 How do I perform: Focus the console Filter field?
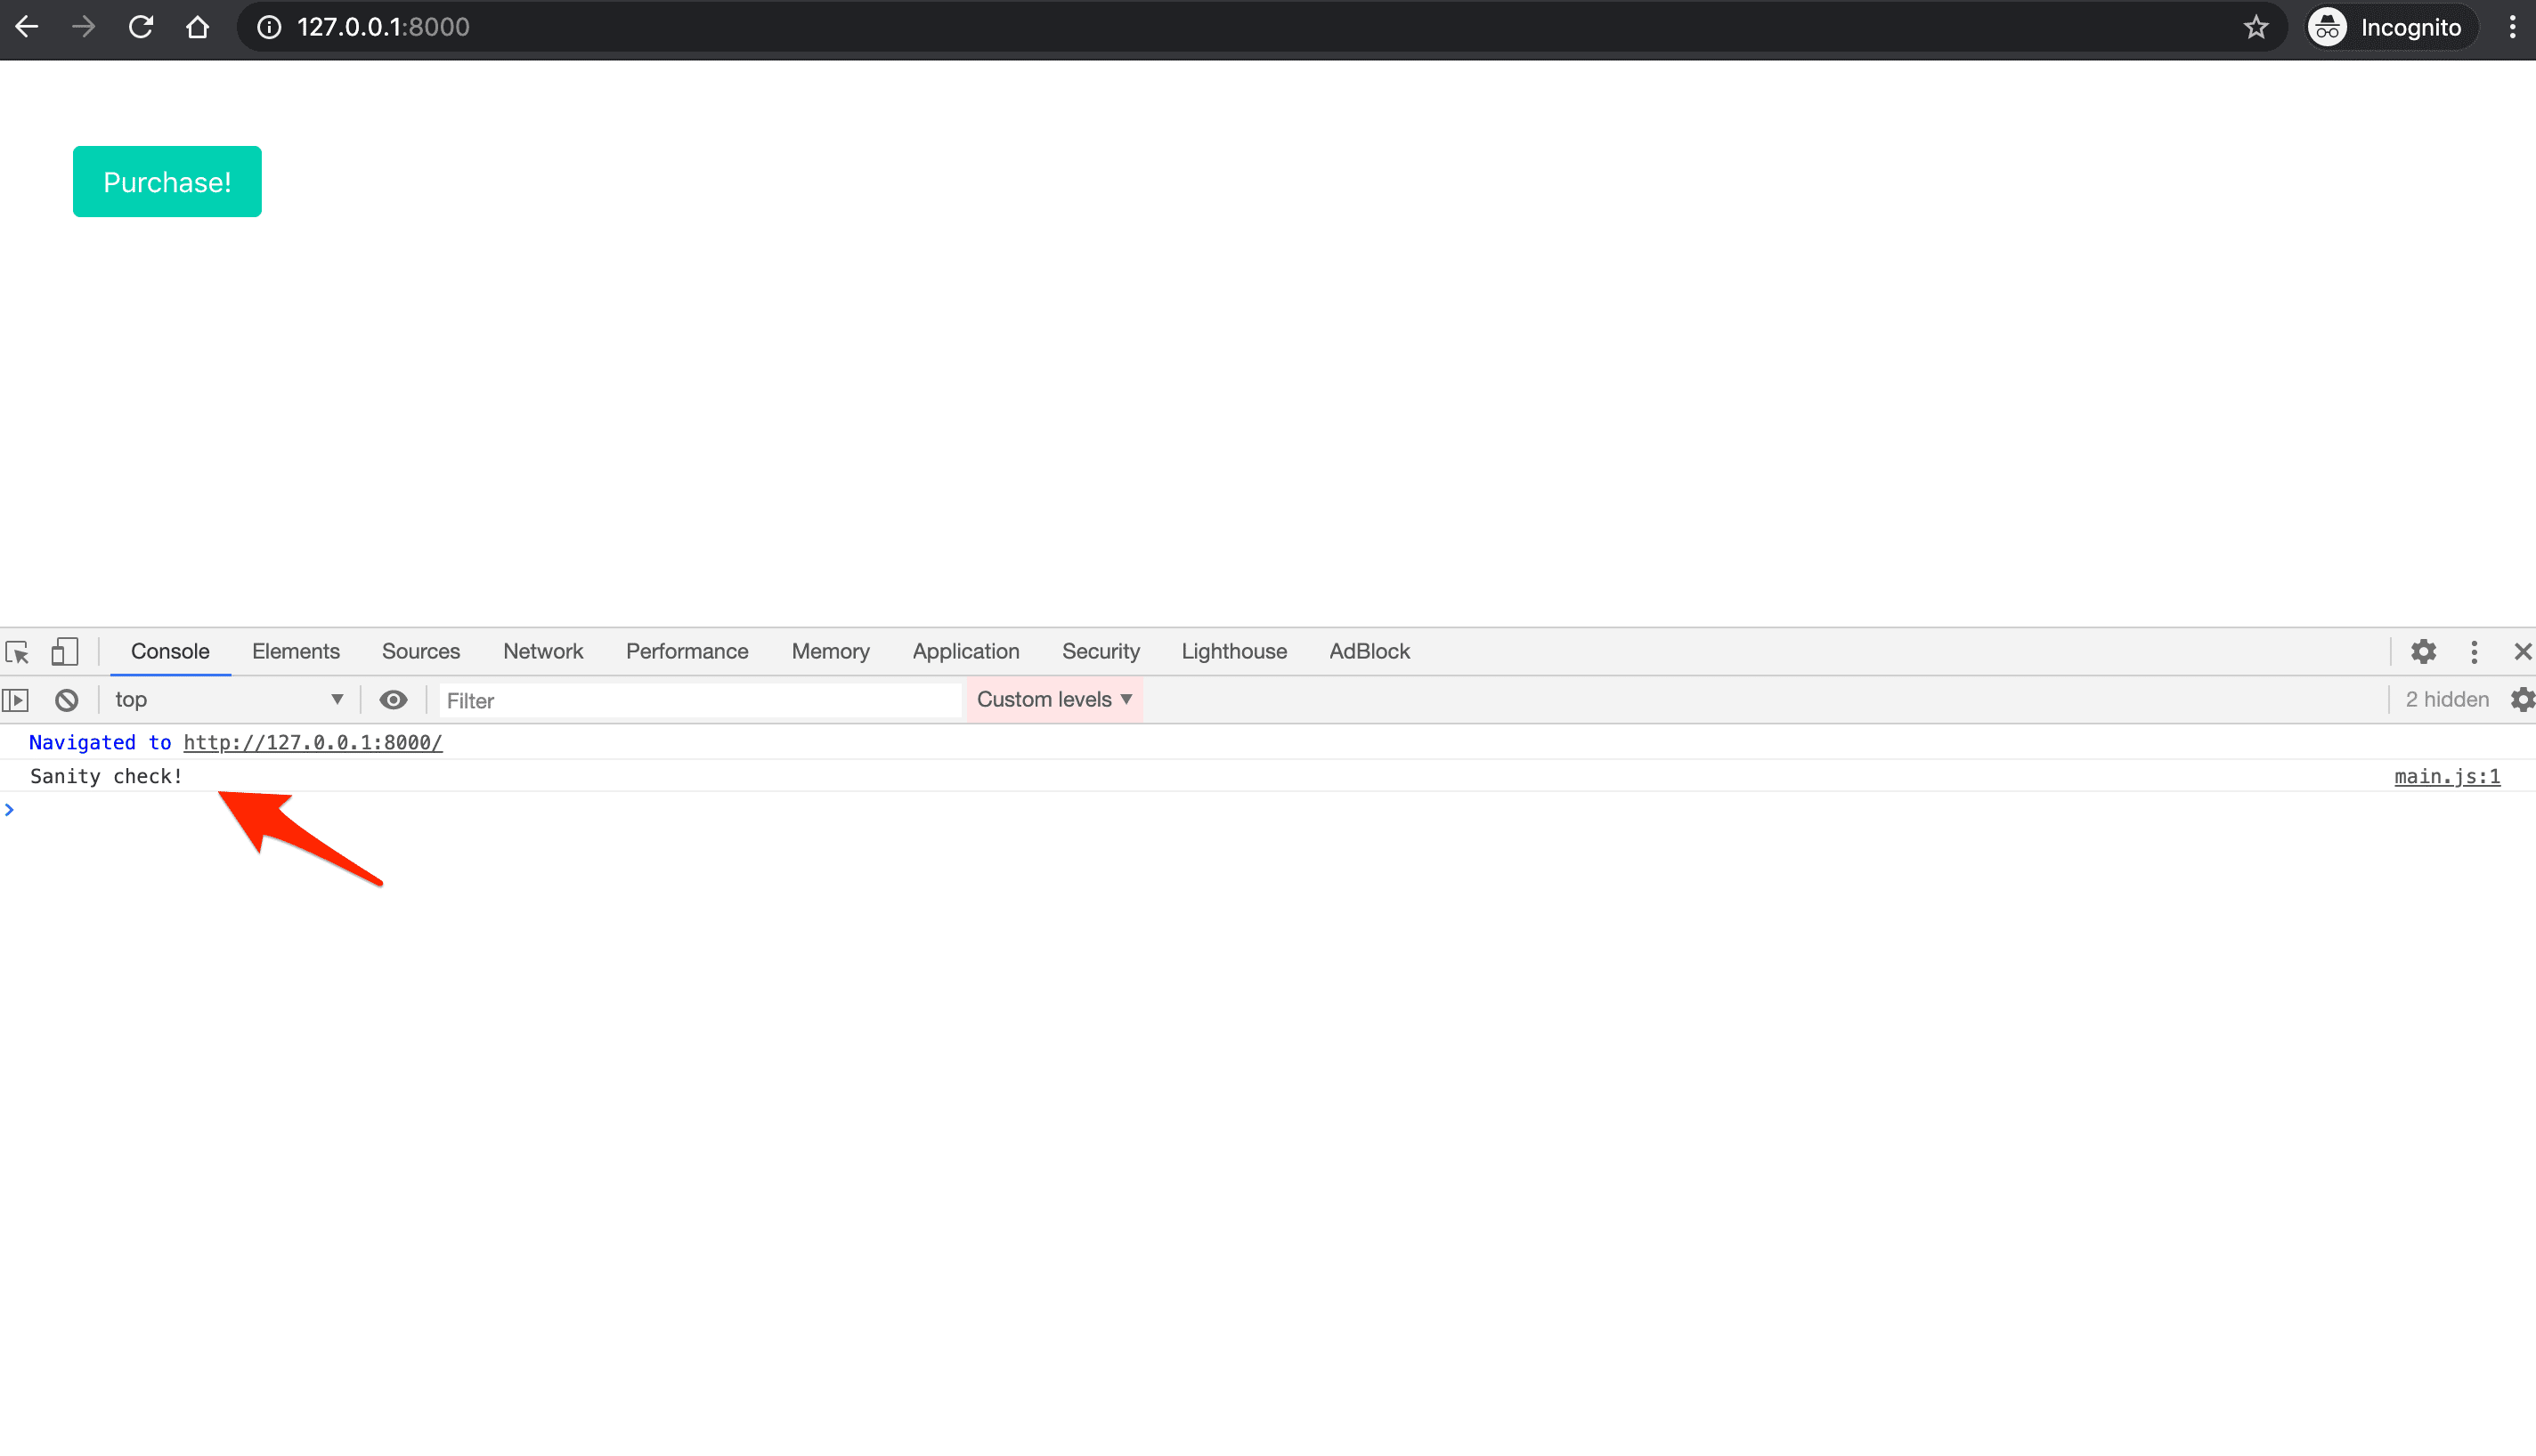click(699, 700)
